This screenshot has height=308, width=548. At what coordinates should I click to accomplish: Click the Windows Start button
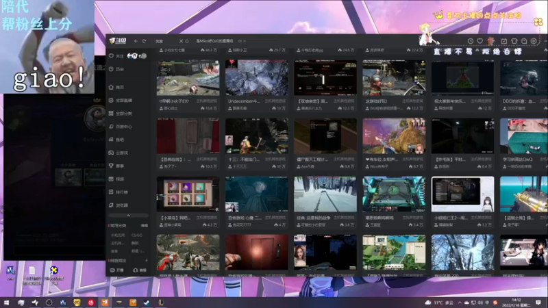point(6,303)
